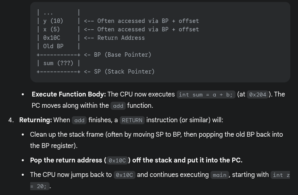Click '<- SP (Stack Pointer)' label

(x=119, y=72)
